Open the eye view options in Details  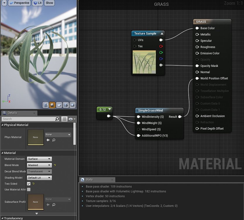pyautogui.click(x=72, y=119)
